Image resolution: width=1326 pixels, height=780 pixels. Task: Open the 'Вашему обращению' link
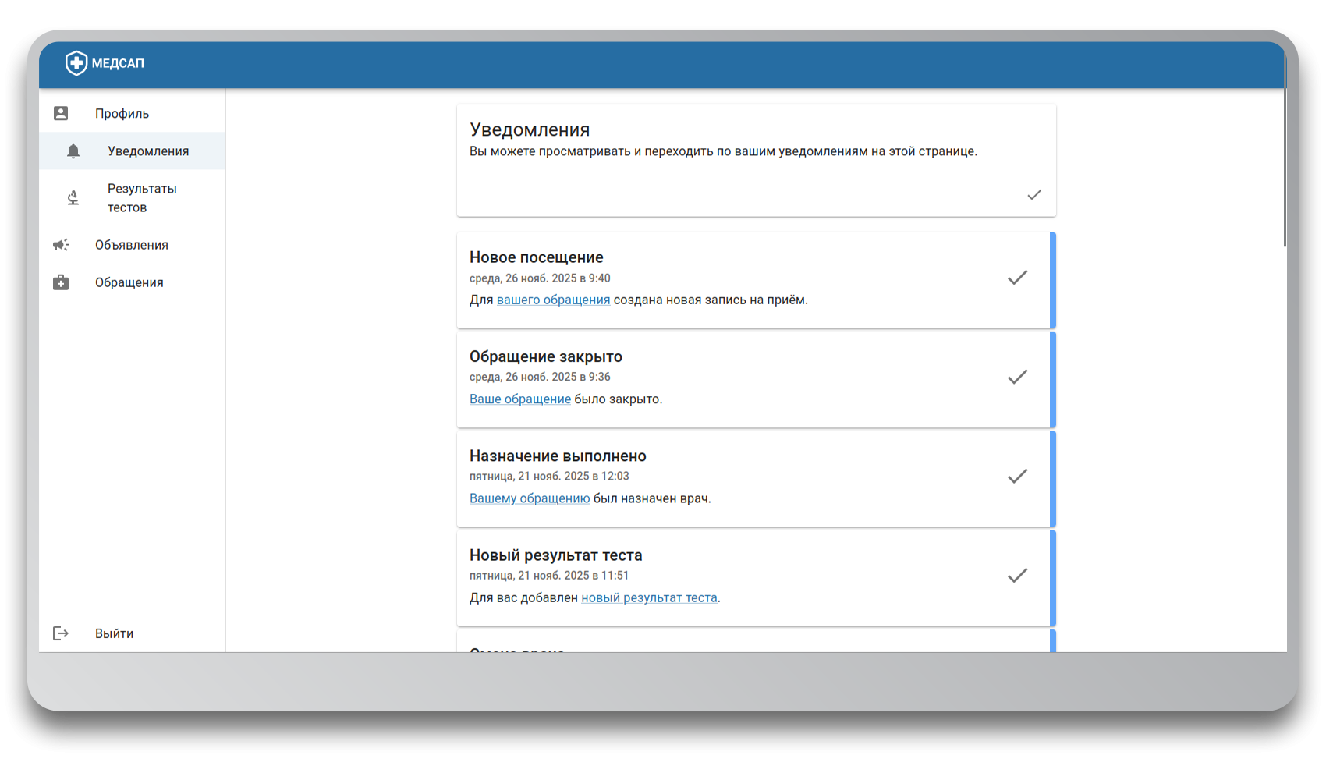(530, 498)
